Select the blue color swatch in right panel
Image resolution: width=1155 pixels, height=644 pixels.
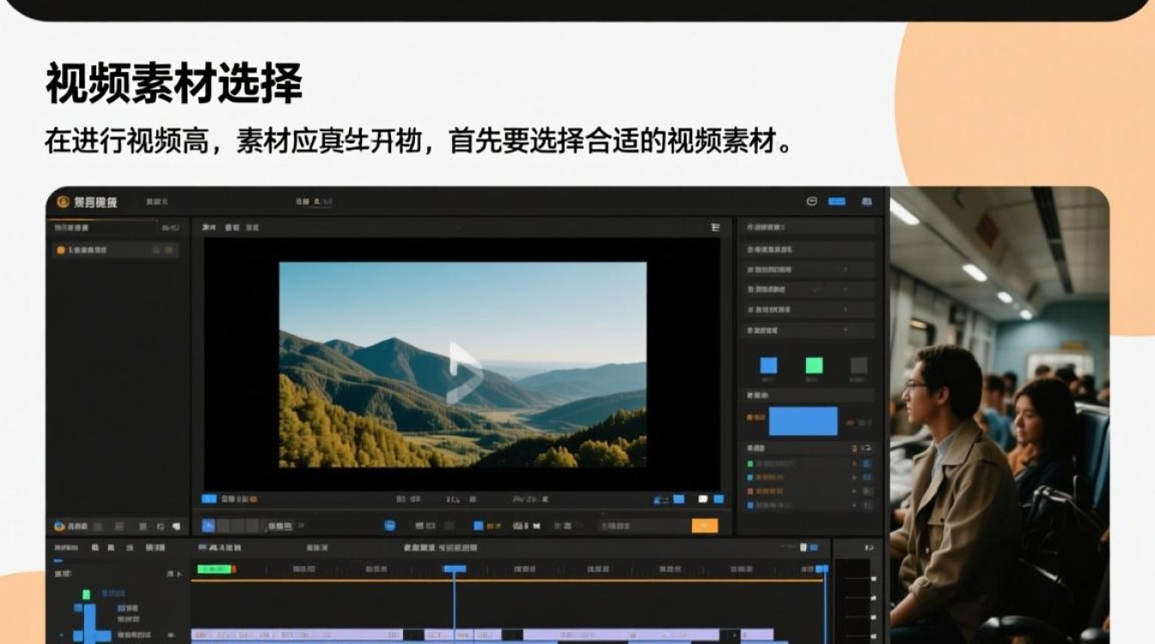point(768,365)
